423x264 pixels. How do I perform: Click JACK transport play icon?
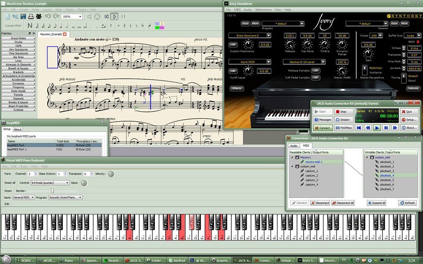[377, 128]
